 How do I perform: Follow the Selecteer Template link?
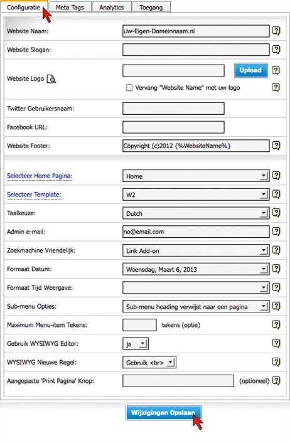point(34,195)
